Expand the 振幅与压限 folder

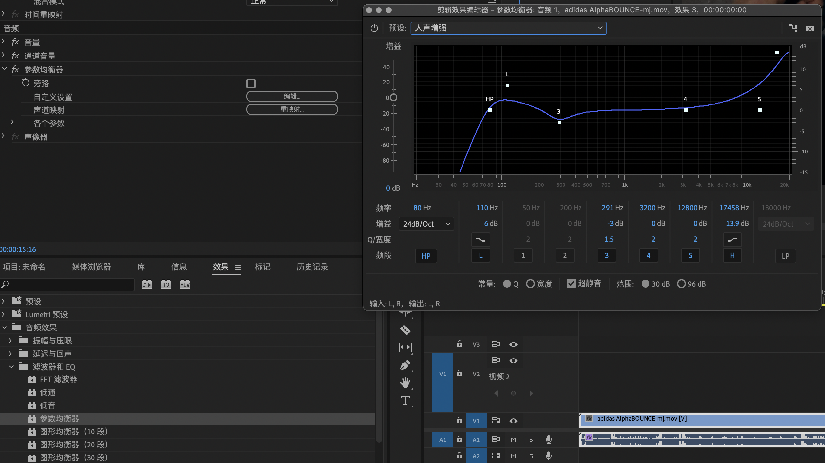click(x=10, y=341)
